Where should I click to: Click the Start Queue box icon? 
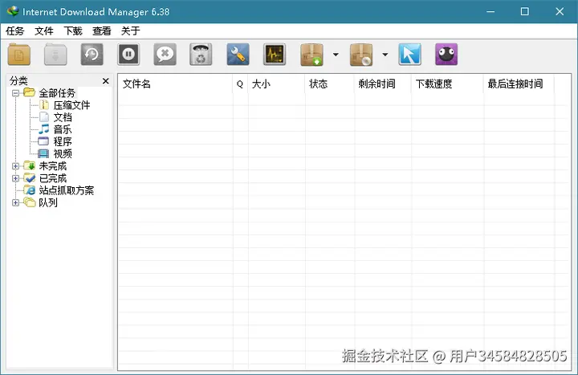(311, 55)
